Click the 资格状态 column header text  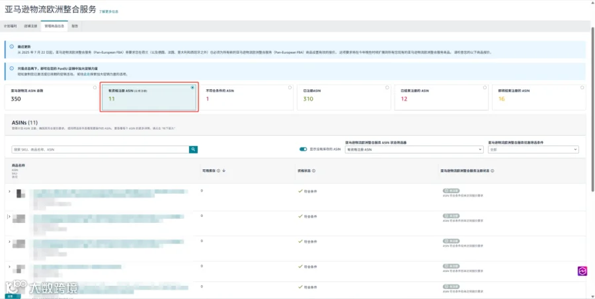click(304, 171)
